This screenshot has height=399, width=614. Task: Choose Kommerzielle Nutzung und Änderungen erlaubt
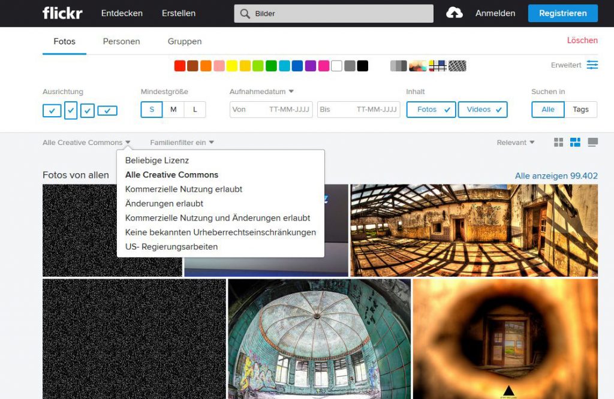(217, 218)
